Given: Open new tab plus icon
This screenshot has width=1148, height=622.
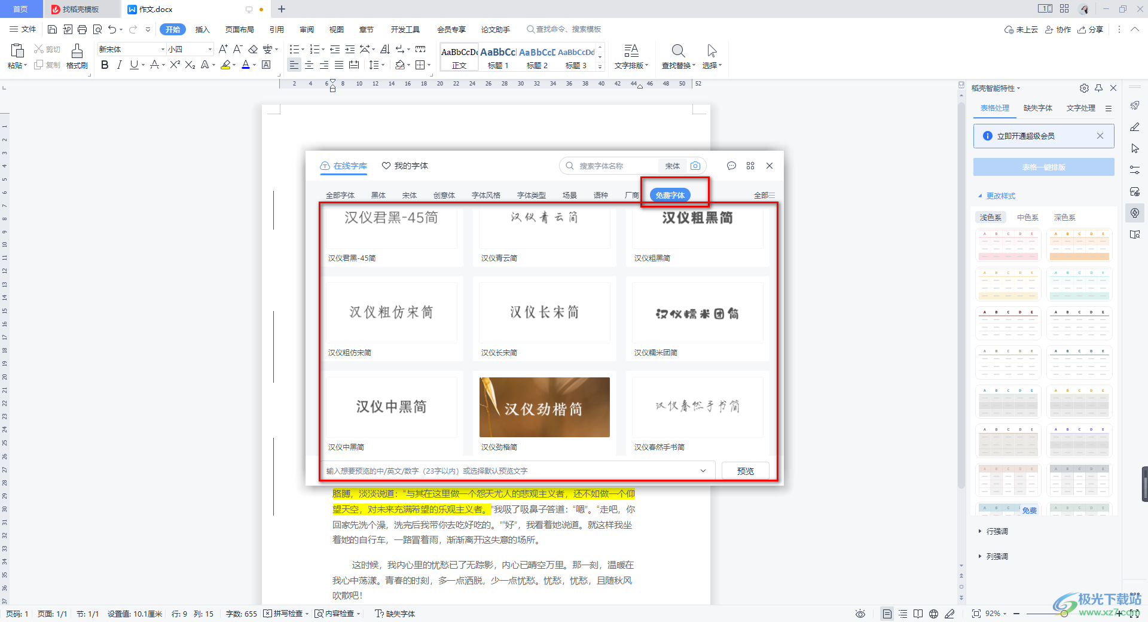Looking at the screenshot, I should click(x=282, y=9).
